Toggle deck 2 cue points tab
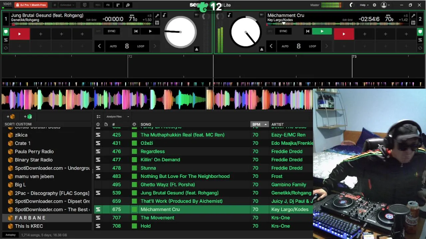 tap(420, 32)
